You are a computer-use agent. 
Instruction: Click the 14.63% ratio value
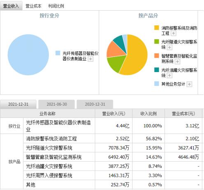[x=154, y=157]
